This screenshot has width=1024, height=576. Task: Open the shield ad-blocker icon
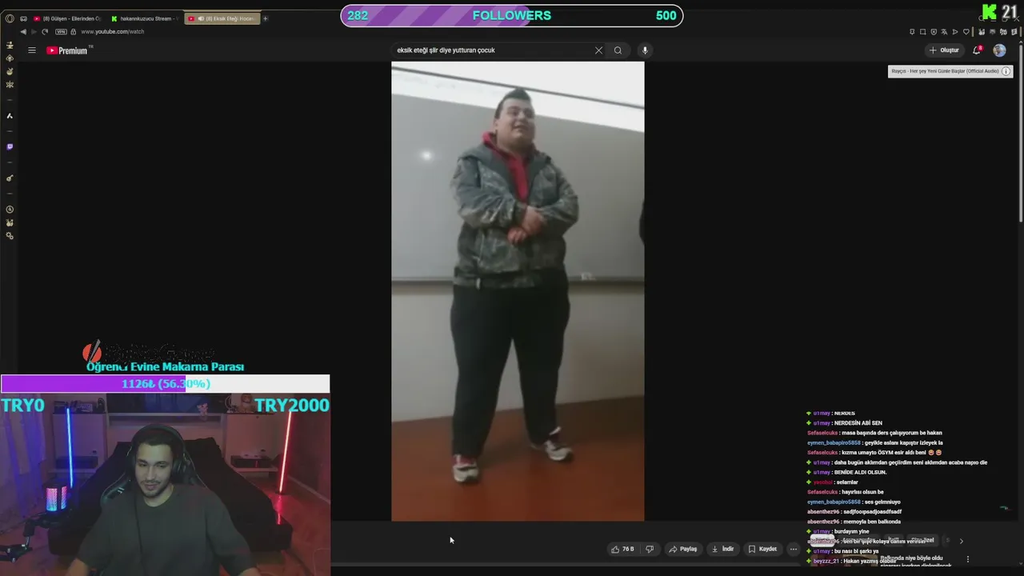[x=934, y=31]
